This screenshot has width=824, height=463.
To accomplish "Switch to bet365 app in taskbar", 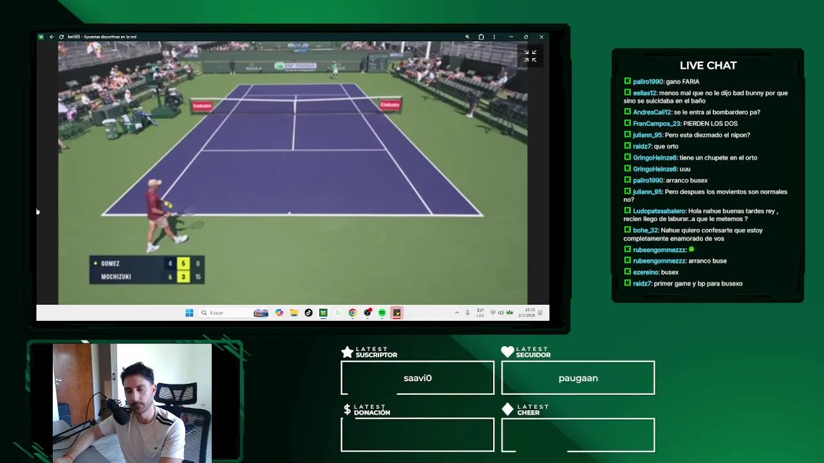I will (x=323, y=313).
